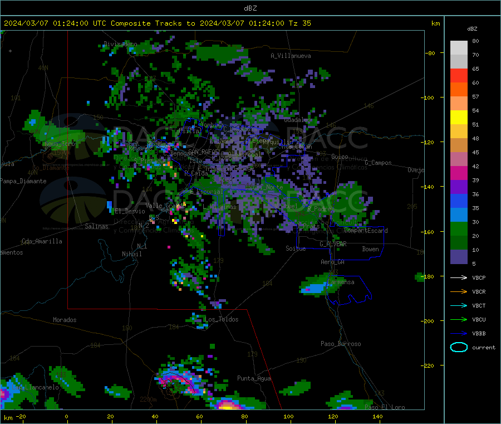Click the G_Campos map label
The height and width of the screenshot is (424, 501).
coord(378,163)
